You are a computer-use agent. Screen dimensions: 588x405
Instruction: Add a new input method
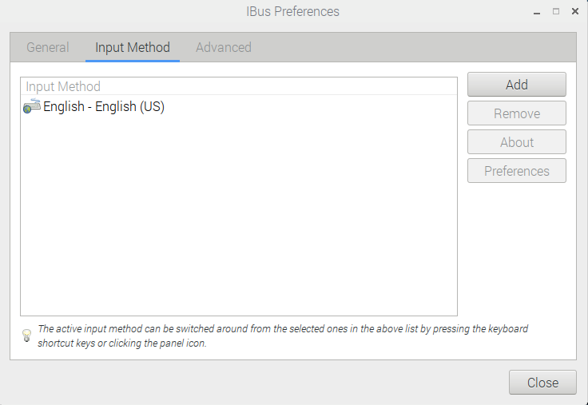[x=516, y=85]
